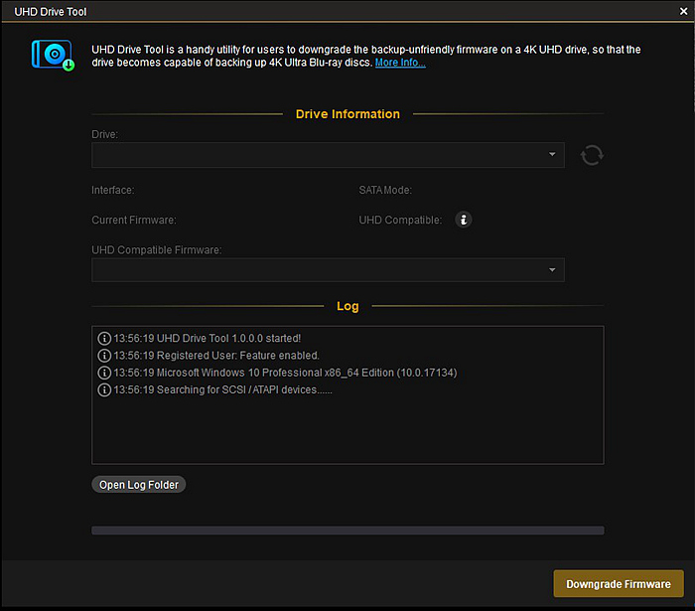Click the UHD Compatible info icon

pos(463,220)
